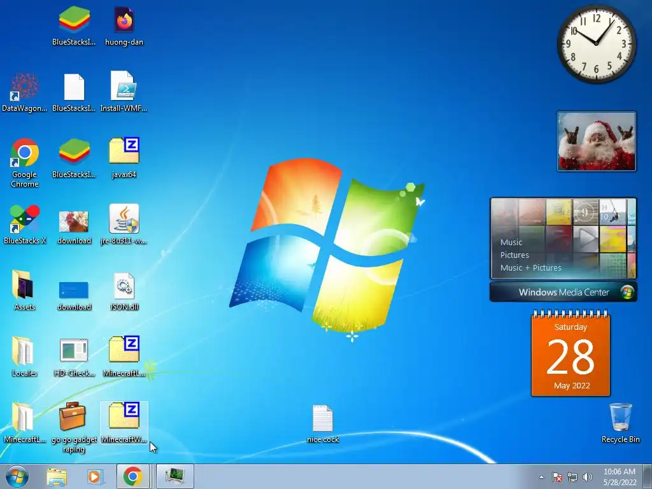The image size is (652, 489).
Task: Open the volume speaker tray icon
Action: pyautogui.click(x=587, y=478)
